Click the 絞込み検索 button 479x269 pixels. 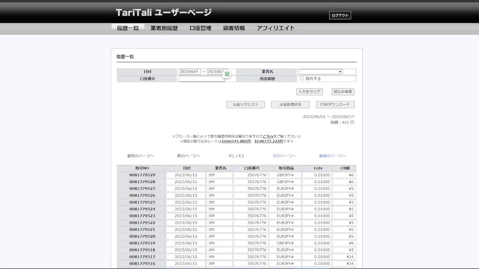click(x=343, y=92)
